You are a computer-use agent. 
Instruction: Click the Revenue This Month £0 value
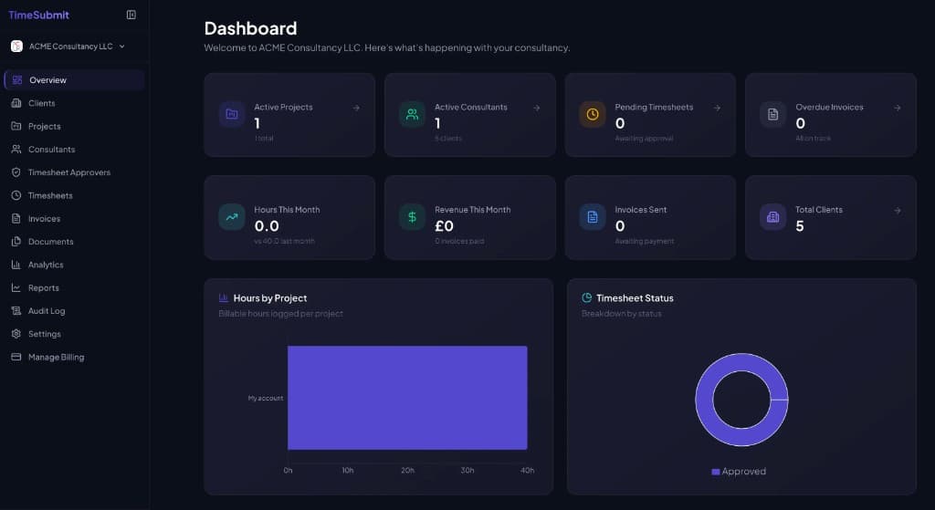click(x=445, y=226)
